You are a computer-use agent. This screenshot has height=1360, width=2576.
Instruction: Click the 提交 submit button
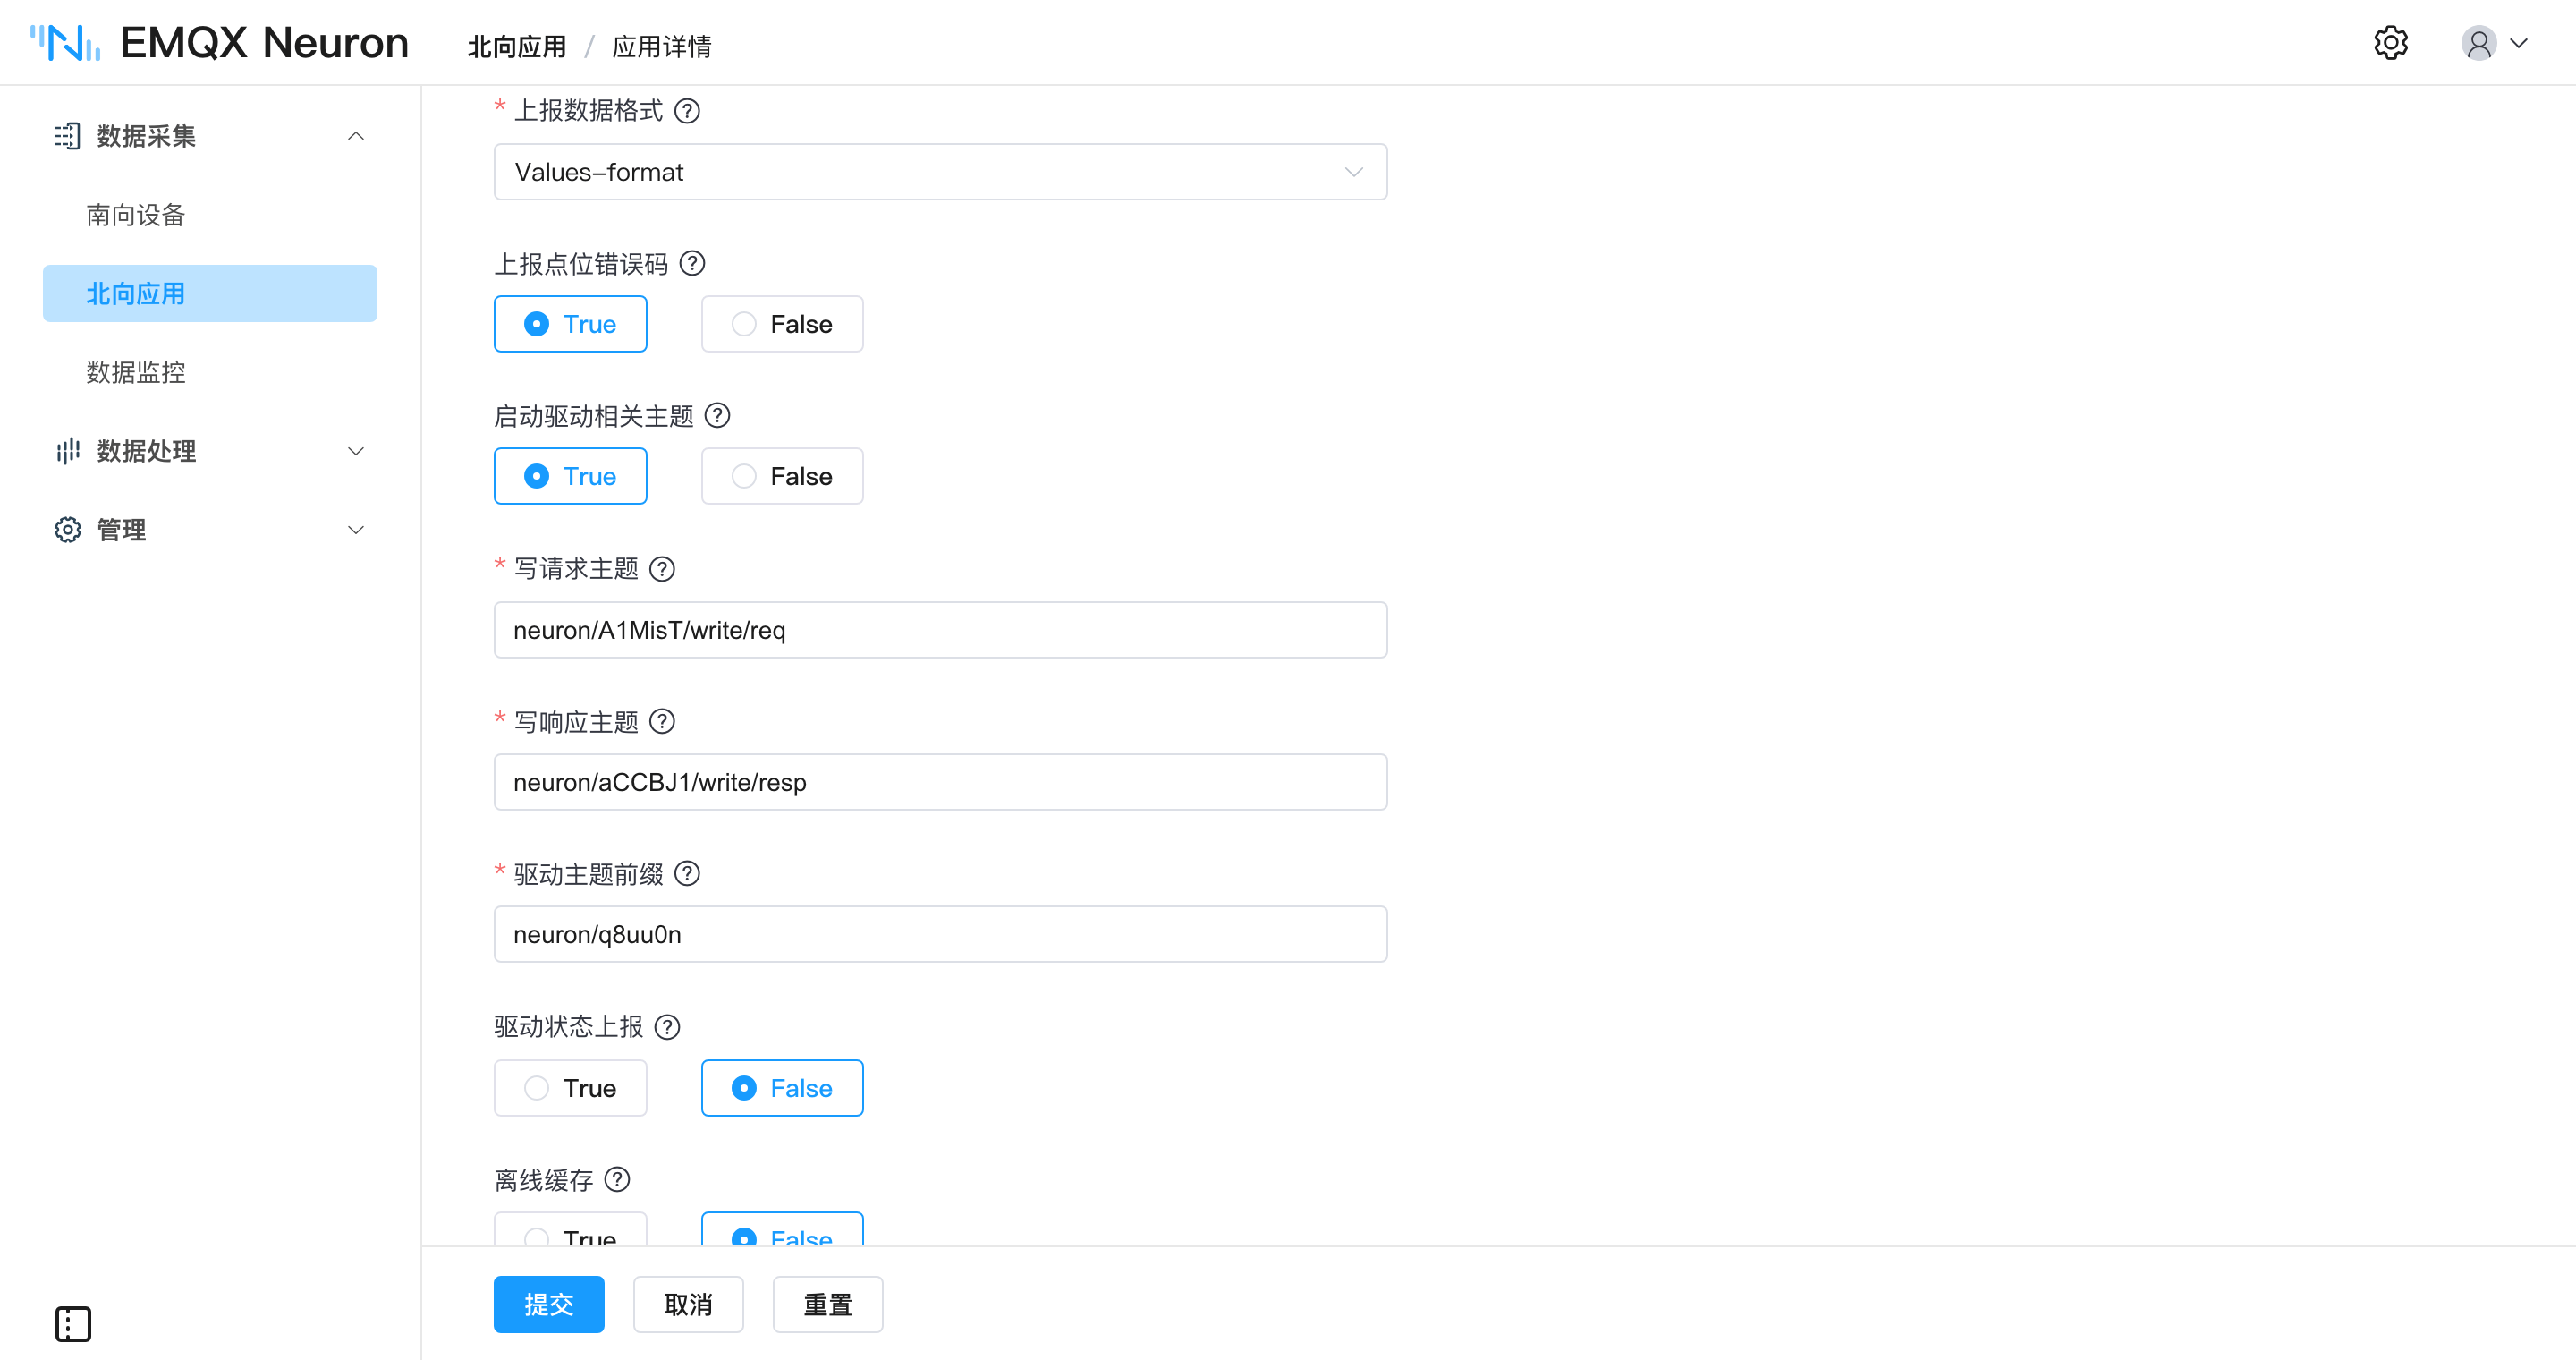[x=549, y=1304]
